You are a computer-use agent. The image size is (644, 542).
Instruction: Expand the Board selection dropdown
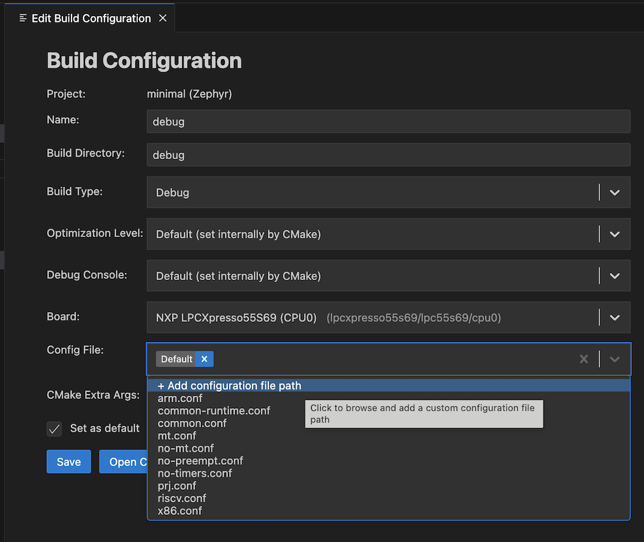pyautogui.click(x=613, y=317)
